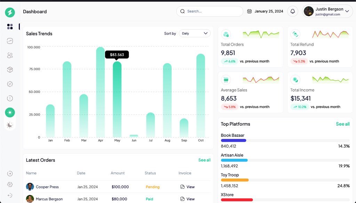Click the Status column header
356x203 pixels.
click(x=150, y=173)
